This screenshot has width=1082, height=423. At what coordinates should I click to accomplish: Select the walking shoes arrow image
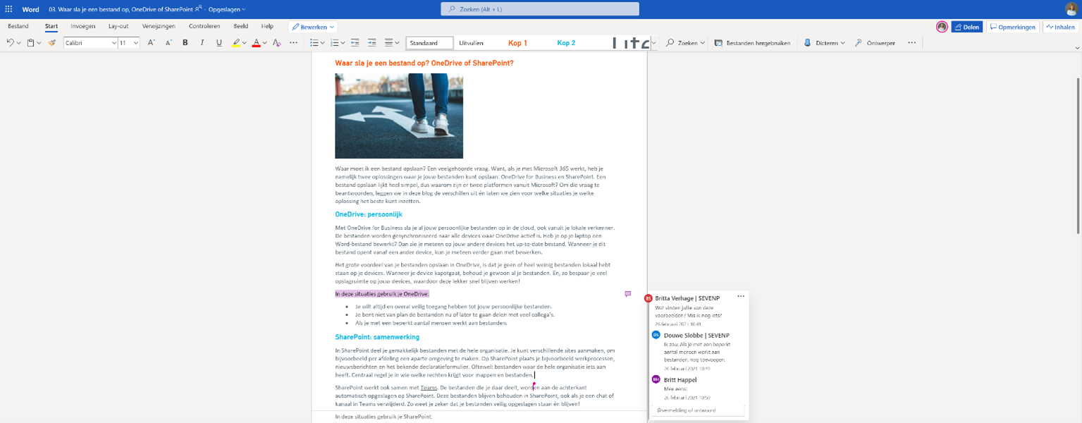coord(399,116)
